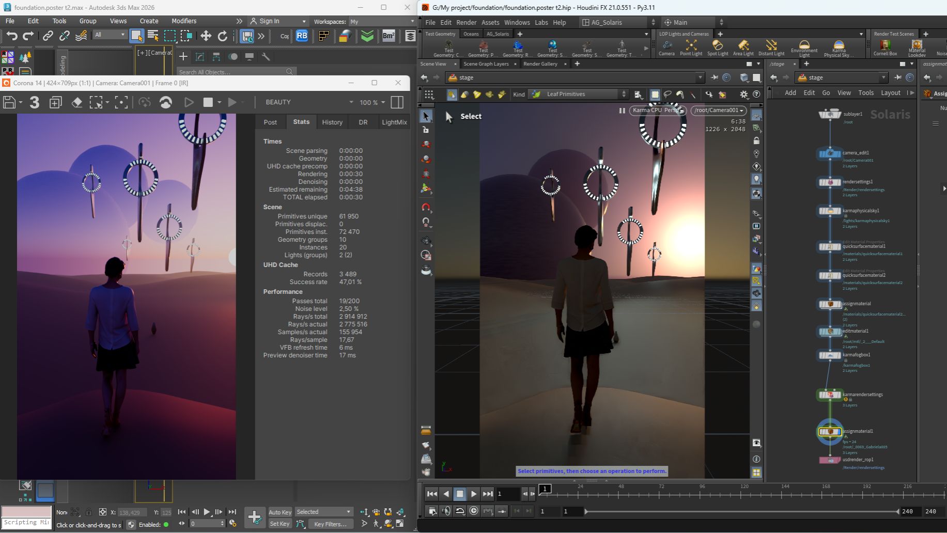947x533 pixels.
Task: Activate the lasso selection tool above the viewport
Action: point(667,95)
